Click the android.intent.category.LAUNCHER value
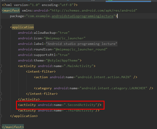The width and height of the screenshot is (157, 129). click(x=113, y=88)
